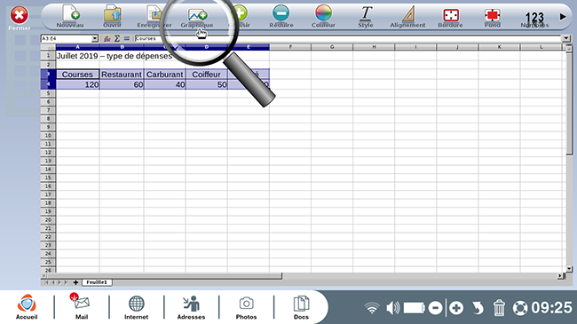
Task: Launch the Internet browser
Action: (136, 307)
